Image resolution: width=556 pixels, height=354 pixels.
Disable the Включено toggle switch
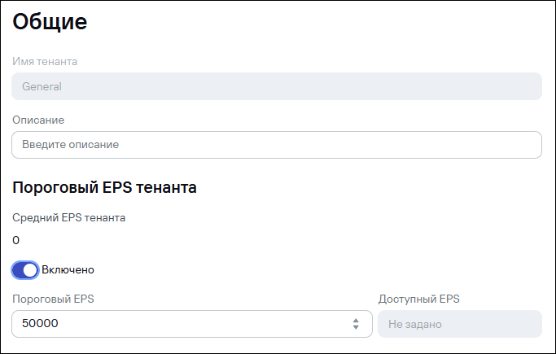25,269
